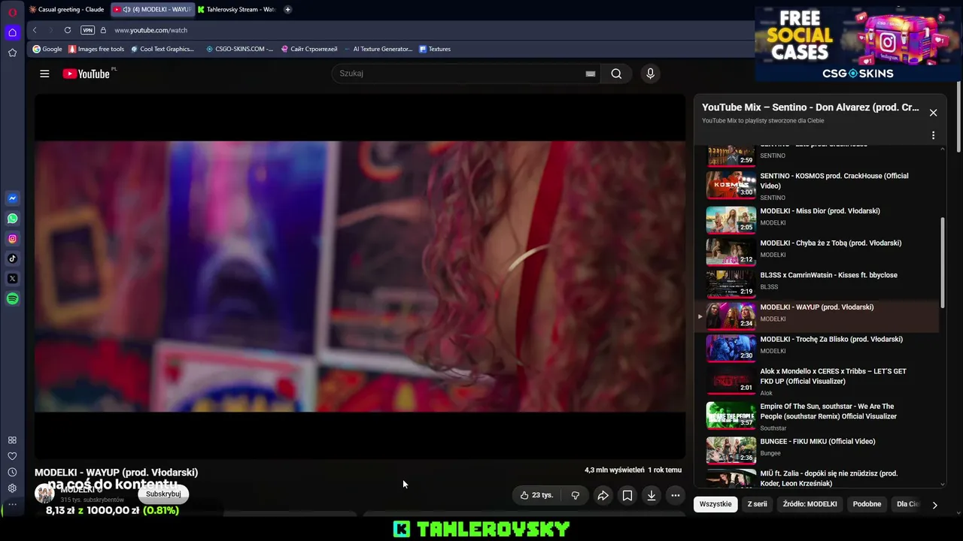The image size is (963, 541).
Task: Open WhatsApp in Opera sidebar
Action: click(x=12, y=219)
